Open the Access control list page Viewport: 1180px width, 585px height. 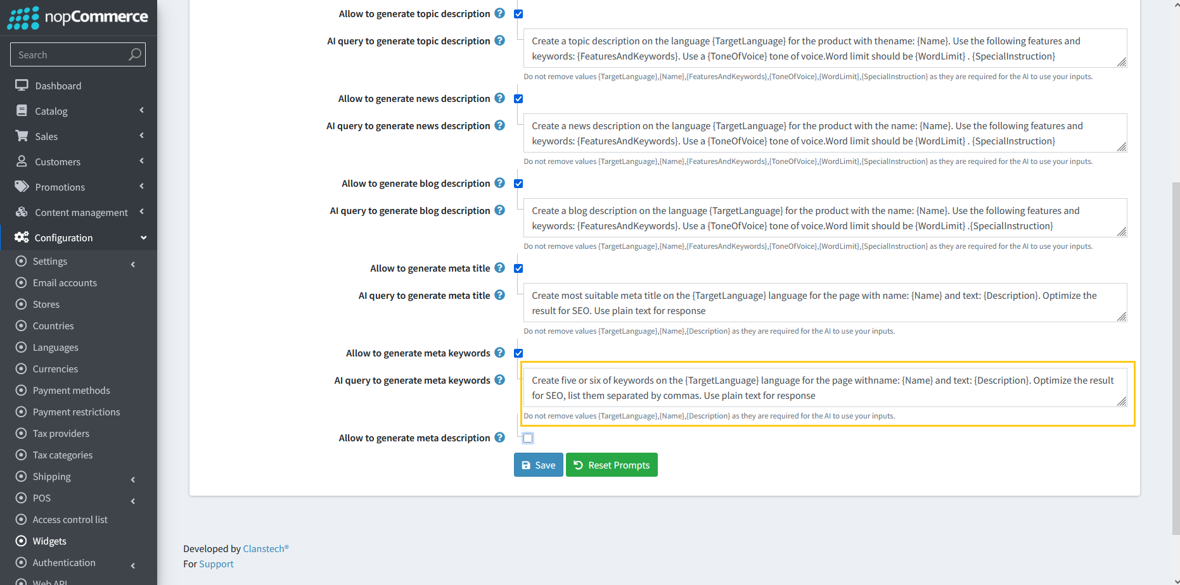(x=70, y=519)
